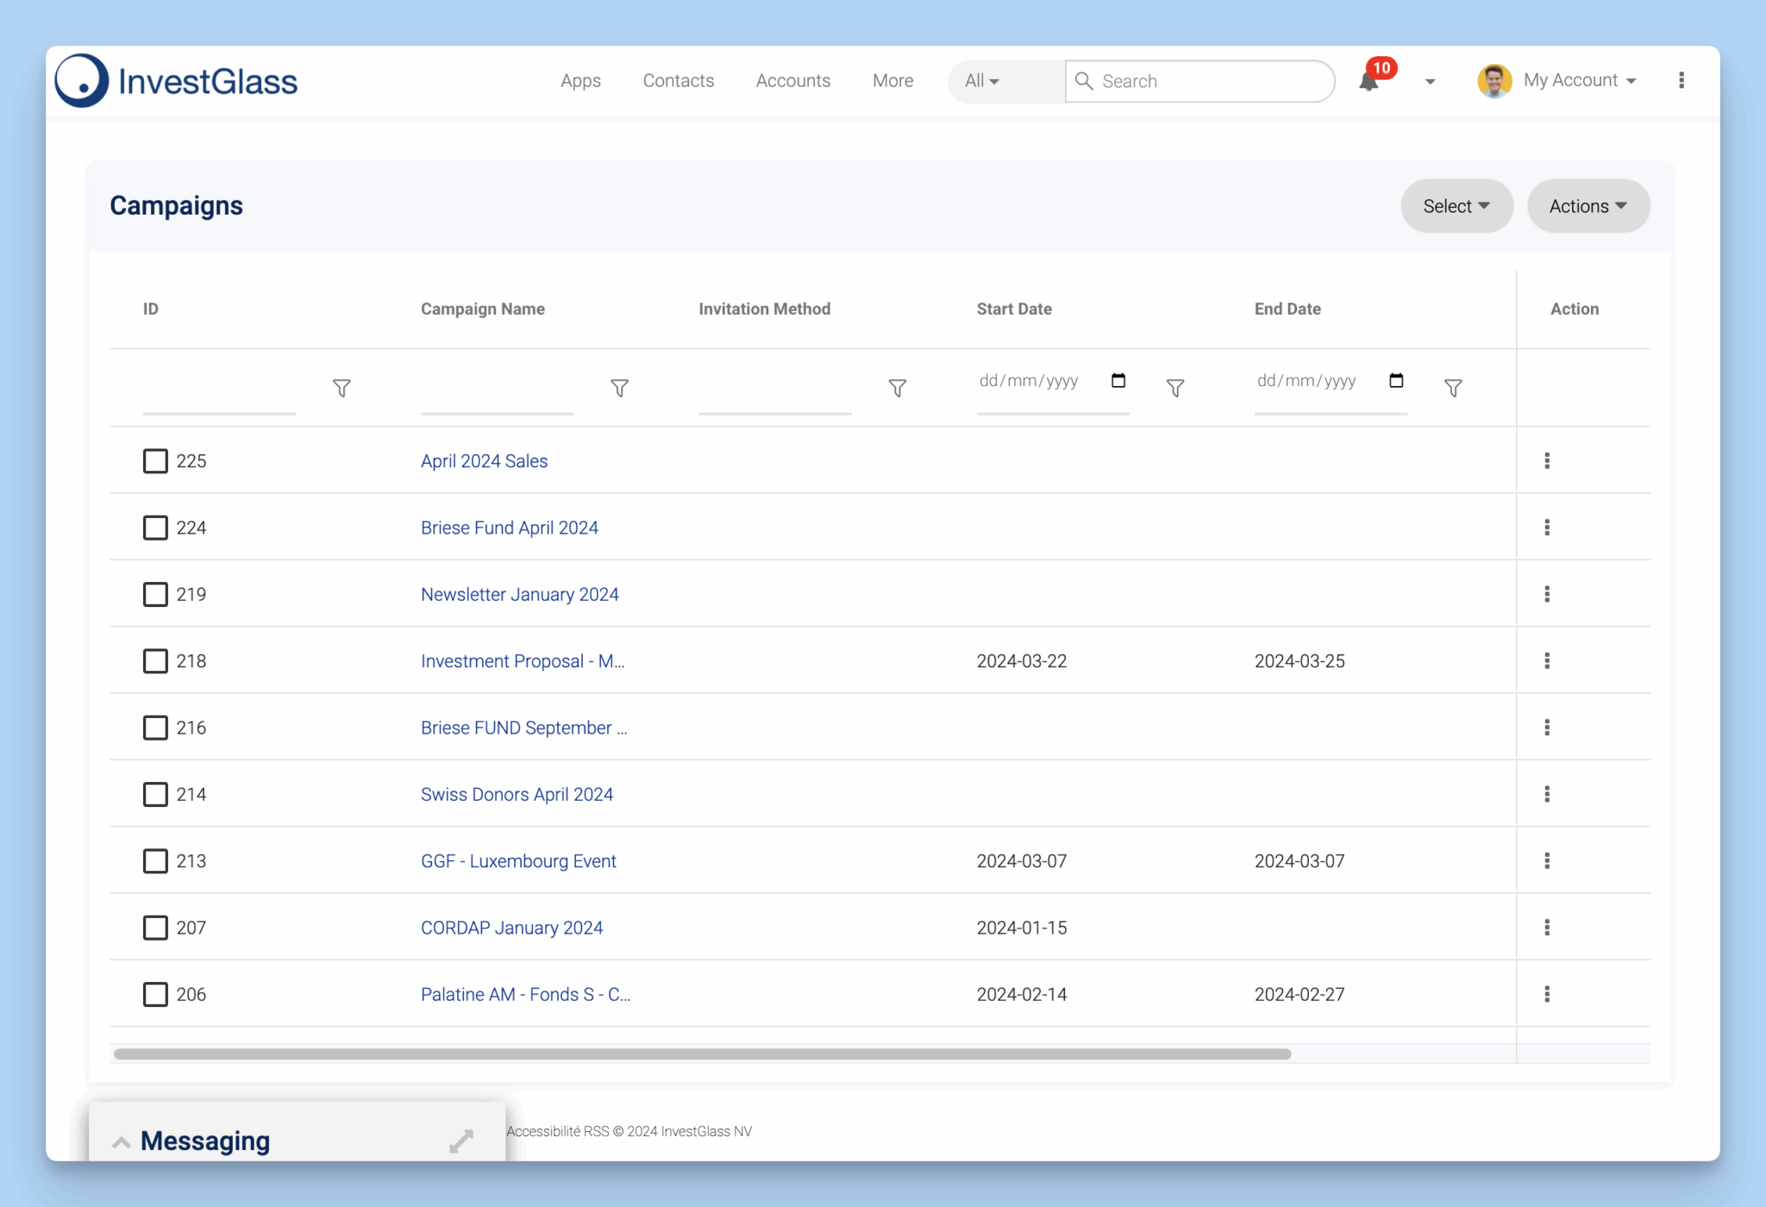Open the GGF - Luxembourg Event campaign
This screenshot has width=1766, height=1207.
click(x=518, y=861)
